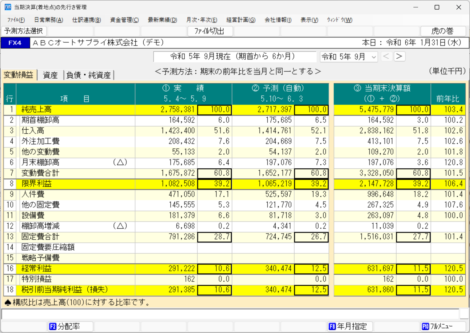Open the 資金管理 menu
Image resolution: width=470 pixels, height=333 pixels.
pos(124,20)
